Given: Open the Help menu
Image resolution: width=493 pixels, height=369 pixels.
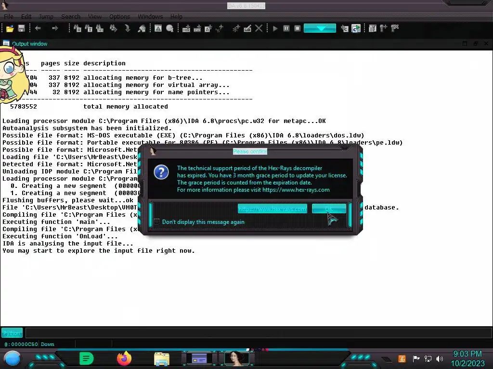Looking at the screenshot, I should pyautogui.click(x=176, y=17).
